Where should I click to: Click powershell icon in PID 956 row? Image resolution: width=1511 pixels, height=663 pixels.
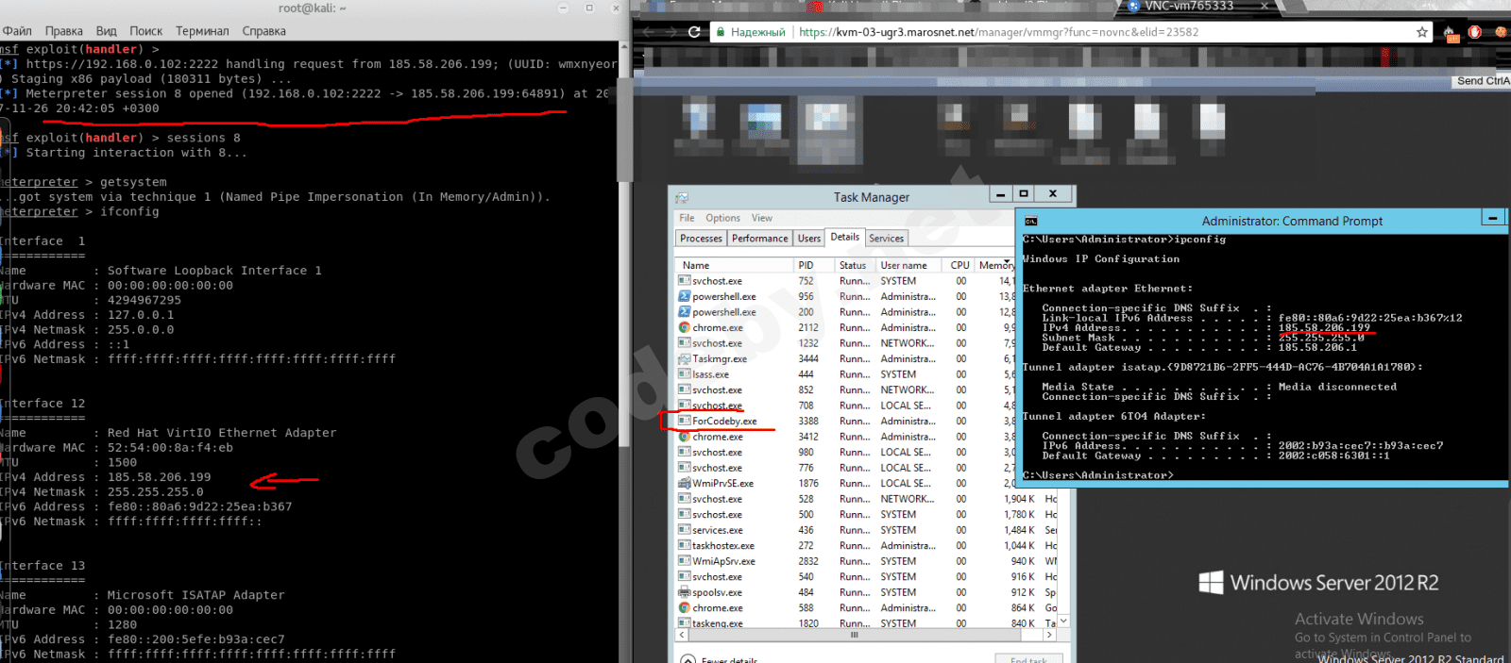click(685, 296)
